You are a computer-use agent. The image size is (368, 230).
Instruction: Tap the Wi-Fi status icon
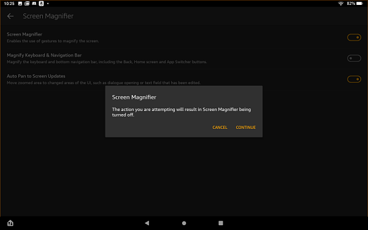tap(340, 4)
